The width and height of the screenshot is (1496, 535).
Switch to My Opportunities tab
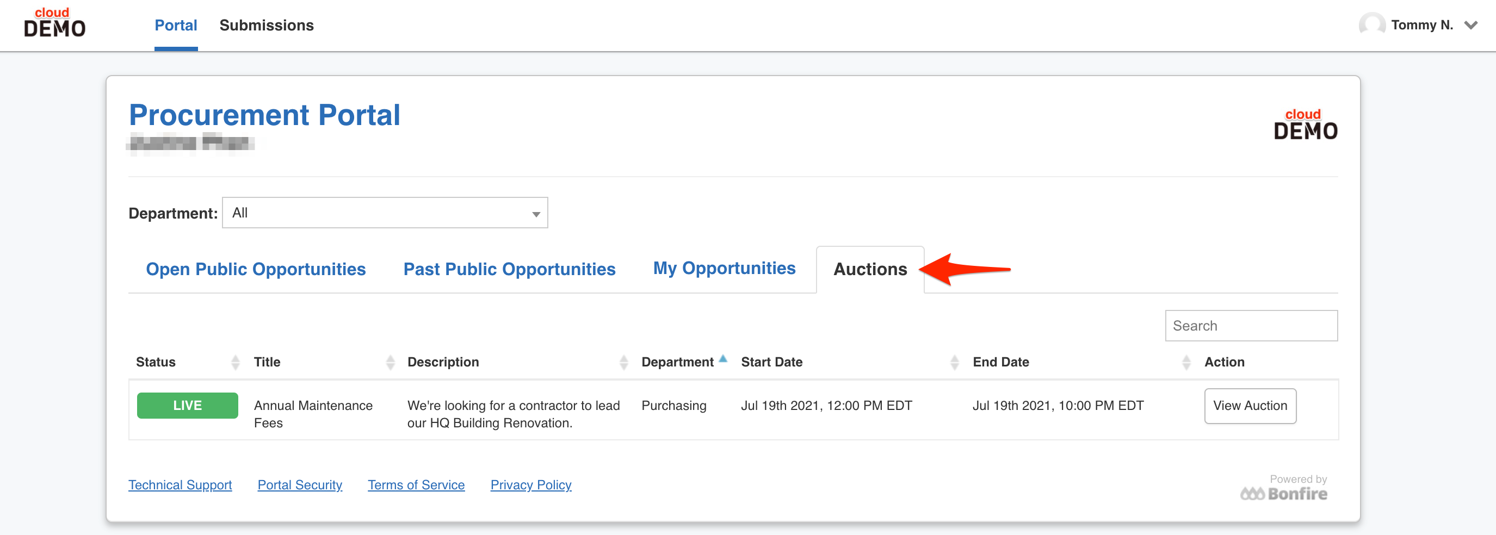click(724, 268)
